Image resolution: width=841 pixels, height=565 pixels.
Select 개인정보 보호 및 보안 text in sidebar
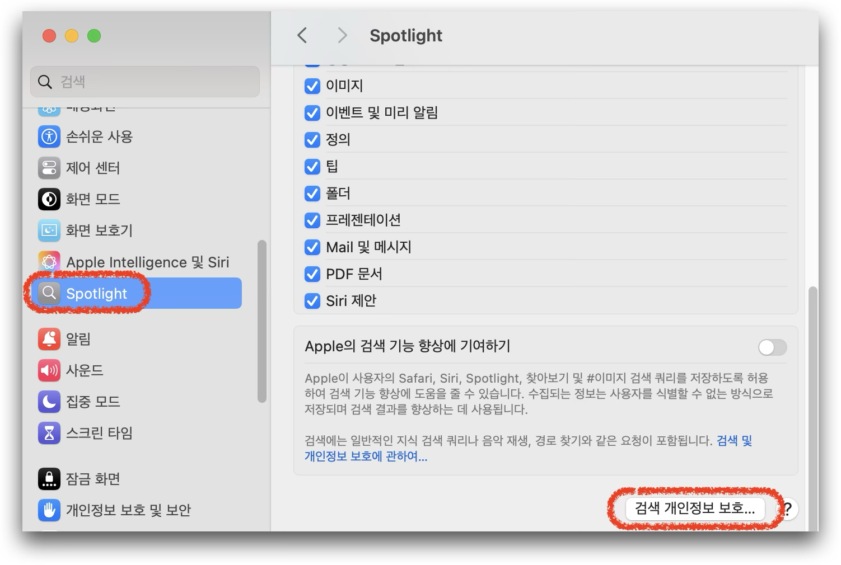[x=128, y=510]
